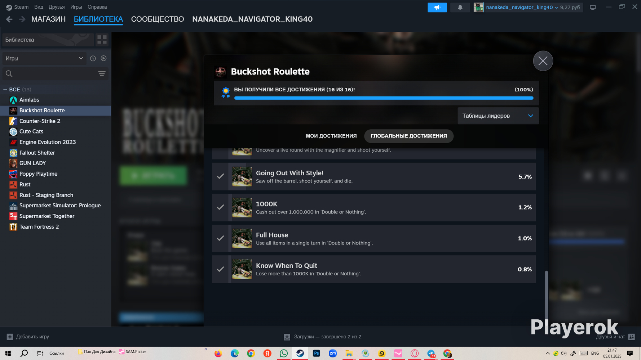Click the checkmark on Know When To Quit
641x360 pixels.
(220, 269)
